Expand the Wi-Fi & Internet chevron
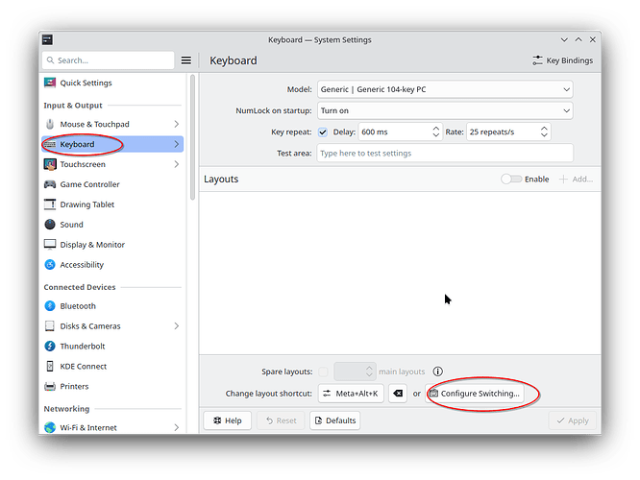 tap(176, 427)
